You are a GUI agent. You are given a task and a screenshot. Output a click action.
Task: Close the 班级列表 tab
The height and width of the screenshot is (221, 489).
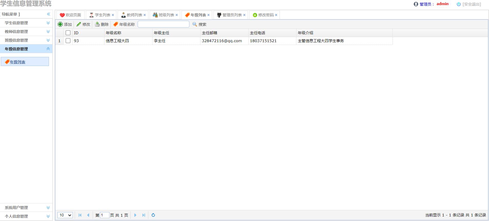click(x=177, y=15)
